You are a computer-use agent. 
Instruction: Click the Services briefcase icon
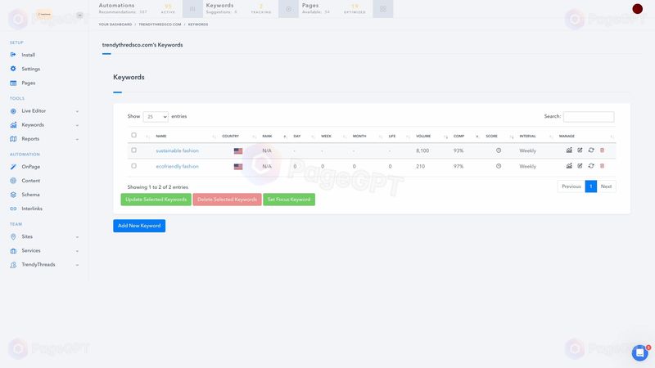tap(13, 251)
